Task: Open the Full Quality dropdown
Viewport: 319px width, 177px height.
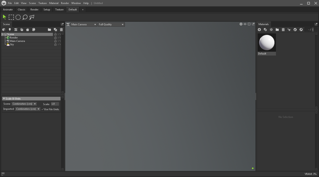Action: pos(111,24)
